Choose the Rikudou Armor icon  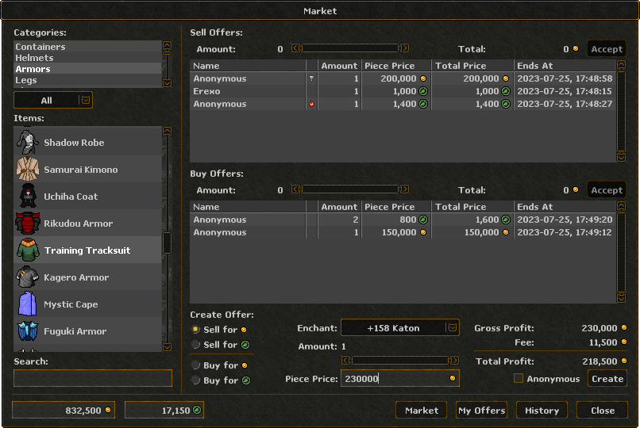point(28,224)
